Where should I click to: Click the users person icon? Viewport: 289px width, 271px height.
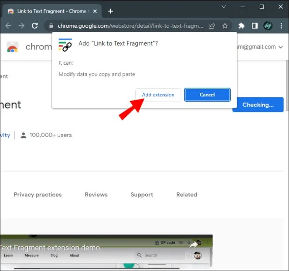[x=23, y=135]
